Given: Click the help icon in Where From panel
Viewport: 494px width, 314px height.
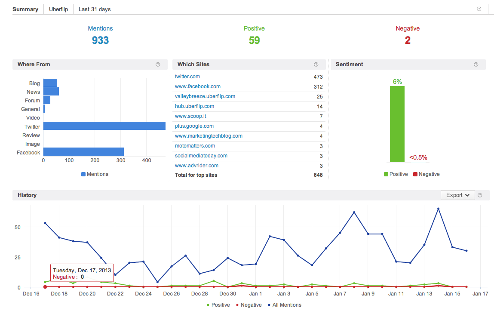Looking at the screenshot, I should pos(158,65).
